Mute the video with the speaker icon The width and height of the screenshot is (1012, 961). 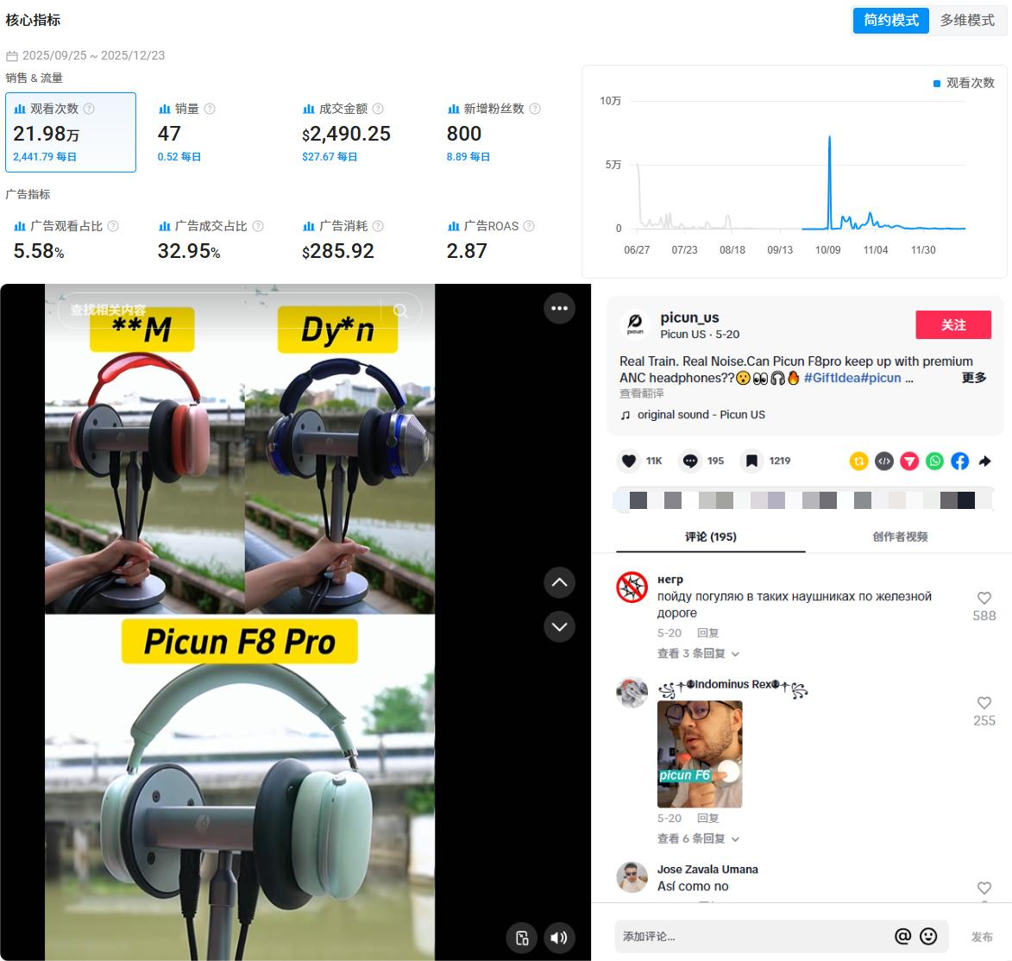pyautogui.click(x=559, y=938)
